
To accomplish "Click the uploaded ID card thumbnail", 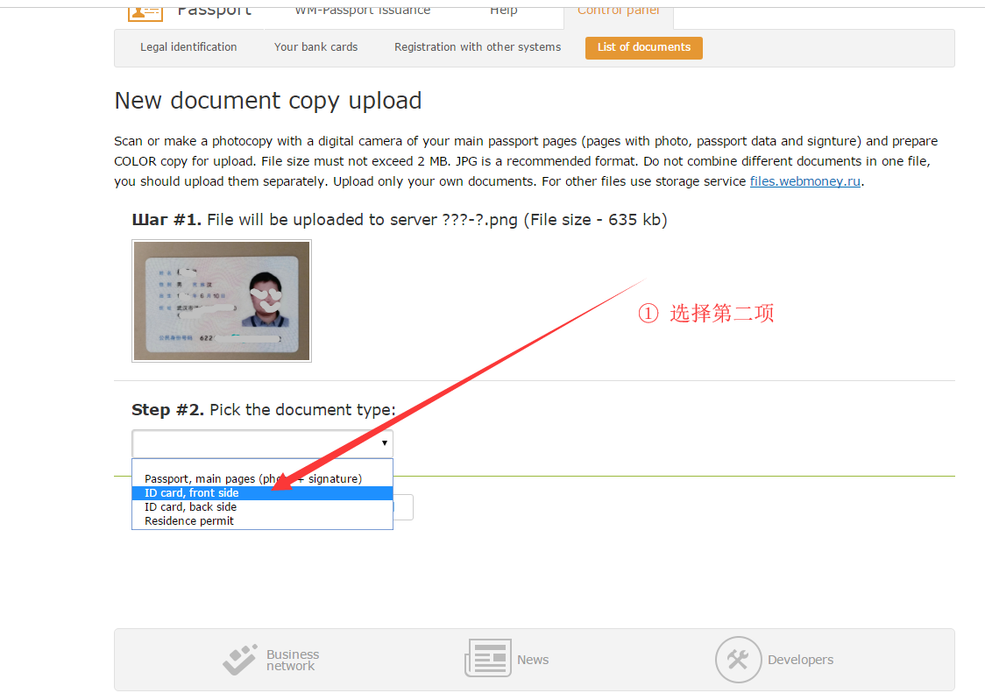I will tap(222, 301).
